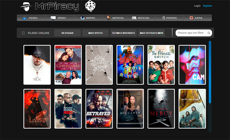This screenshot has width=230, height=140.
Task: Open The Ballad of Buster Scruggs poster
Action: pos(99,65)
